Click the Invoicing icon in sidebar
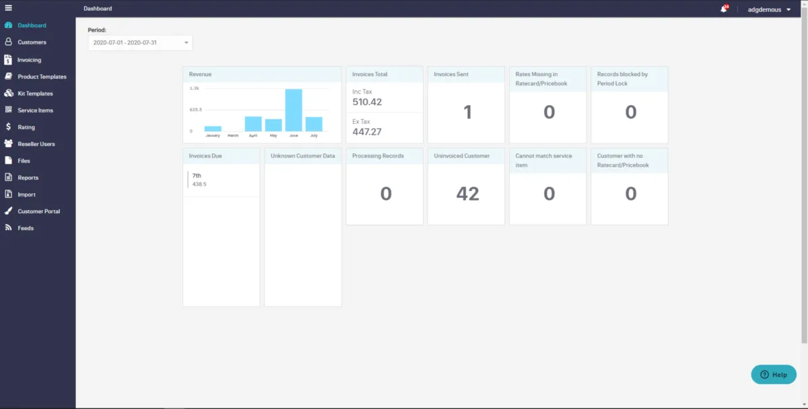This screenshot has width=808, height=409. (x=8, y=60)
